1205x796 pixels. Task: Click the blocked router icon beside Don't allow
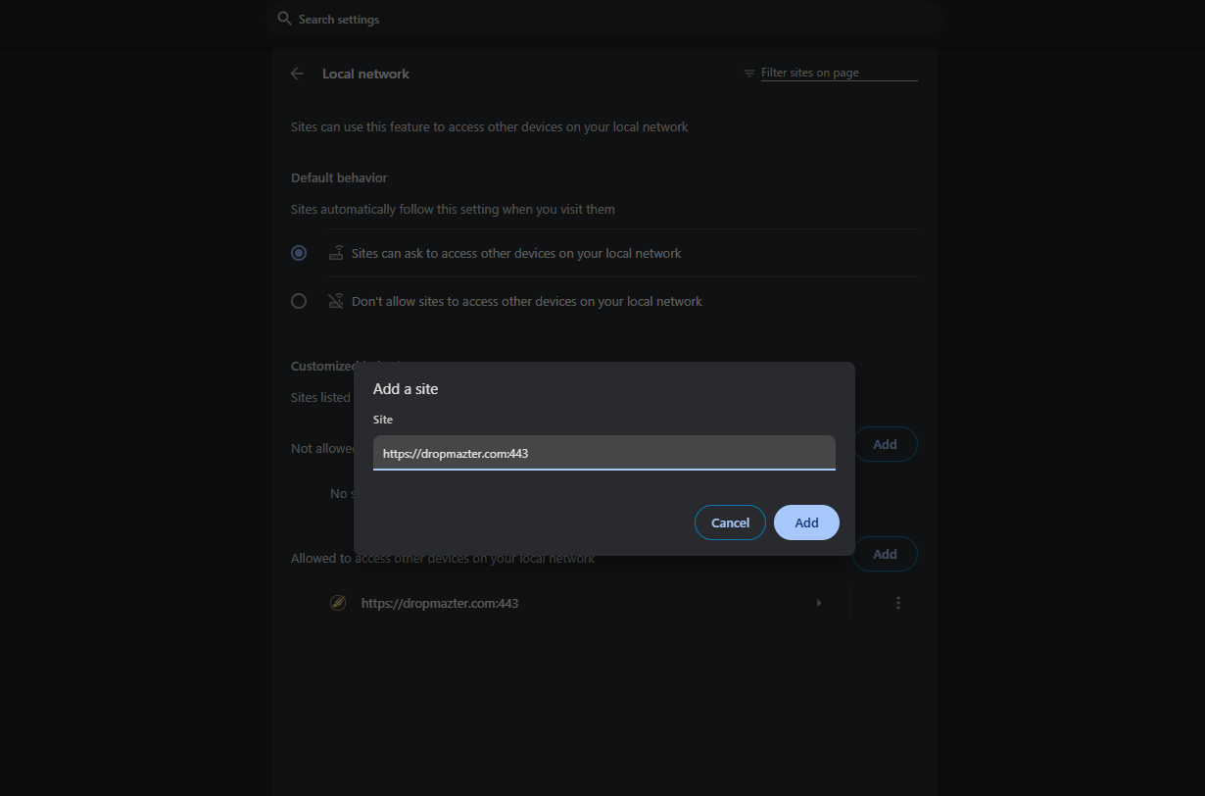pyautogui.click(x=336, y=301)
